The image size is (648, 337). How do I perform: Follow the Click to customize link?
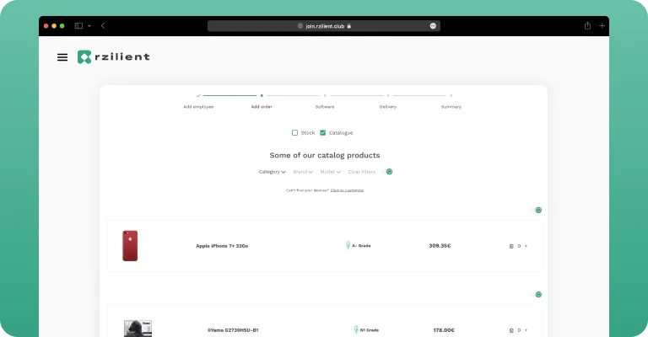347,190
